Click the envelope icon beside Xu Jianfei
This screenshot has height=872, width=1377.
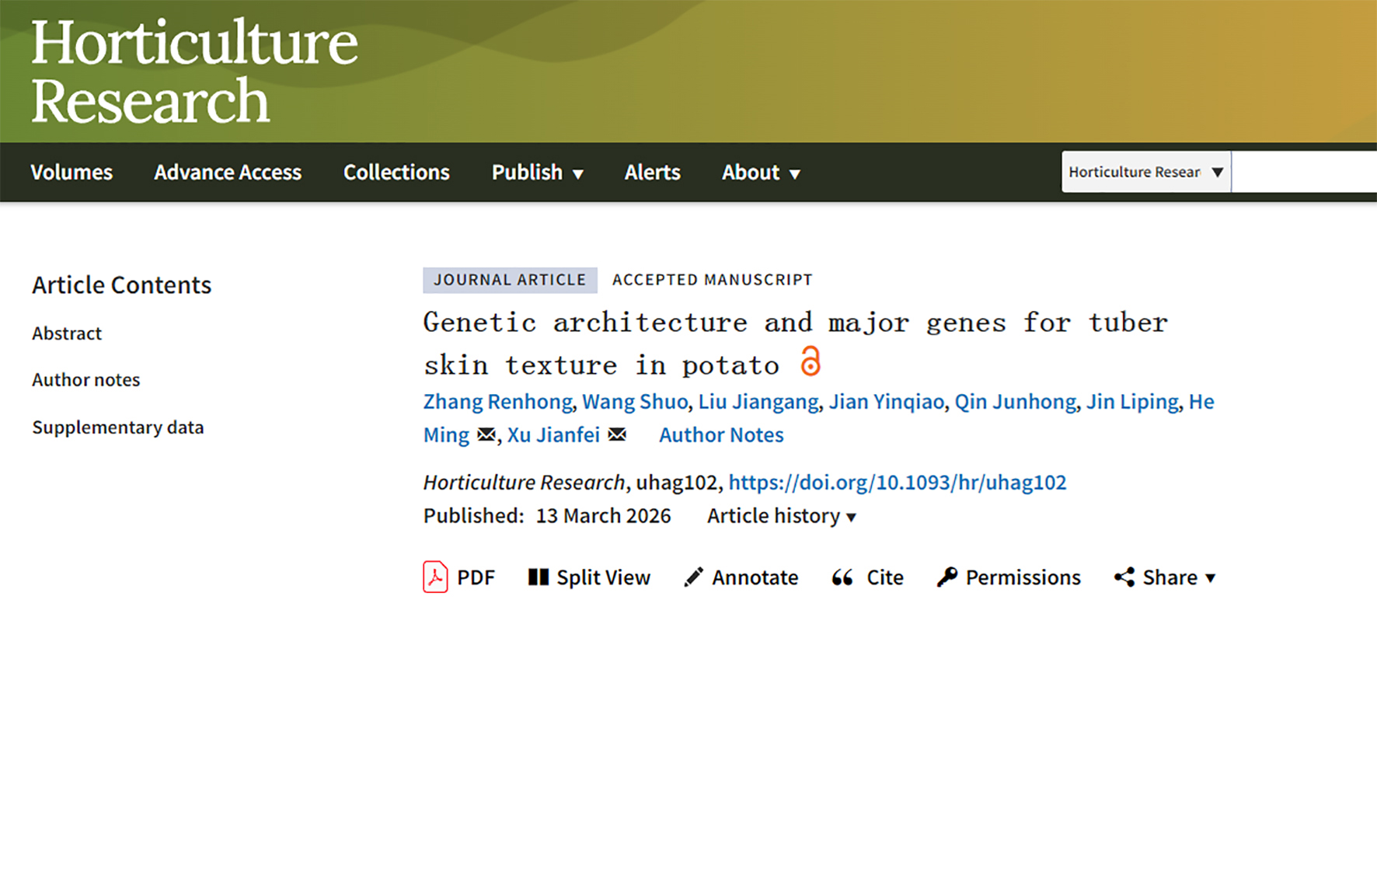[x=617, y=435]
